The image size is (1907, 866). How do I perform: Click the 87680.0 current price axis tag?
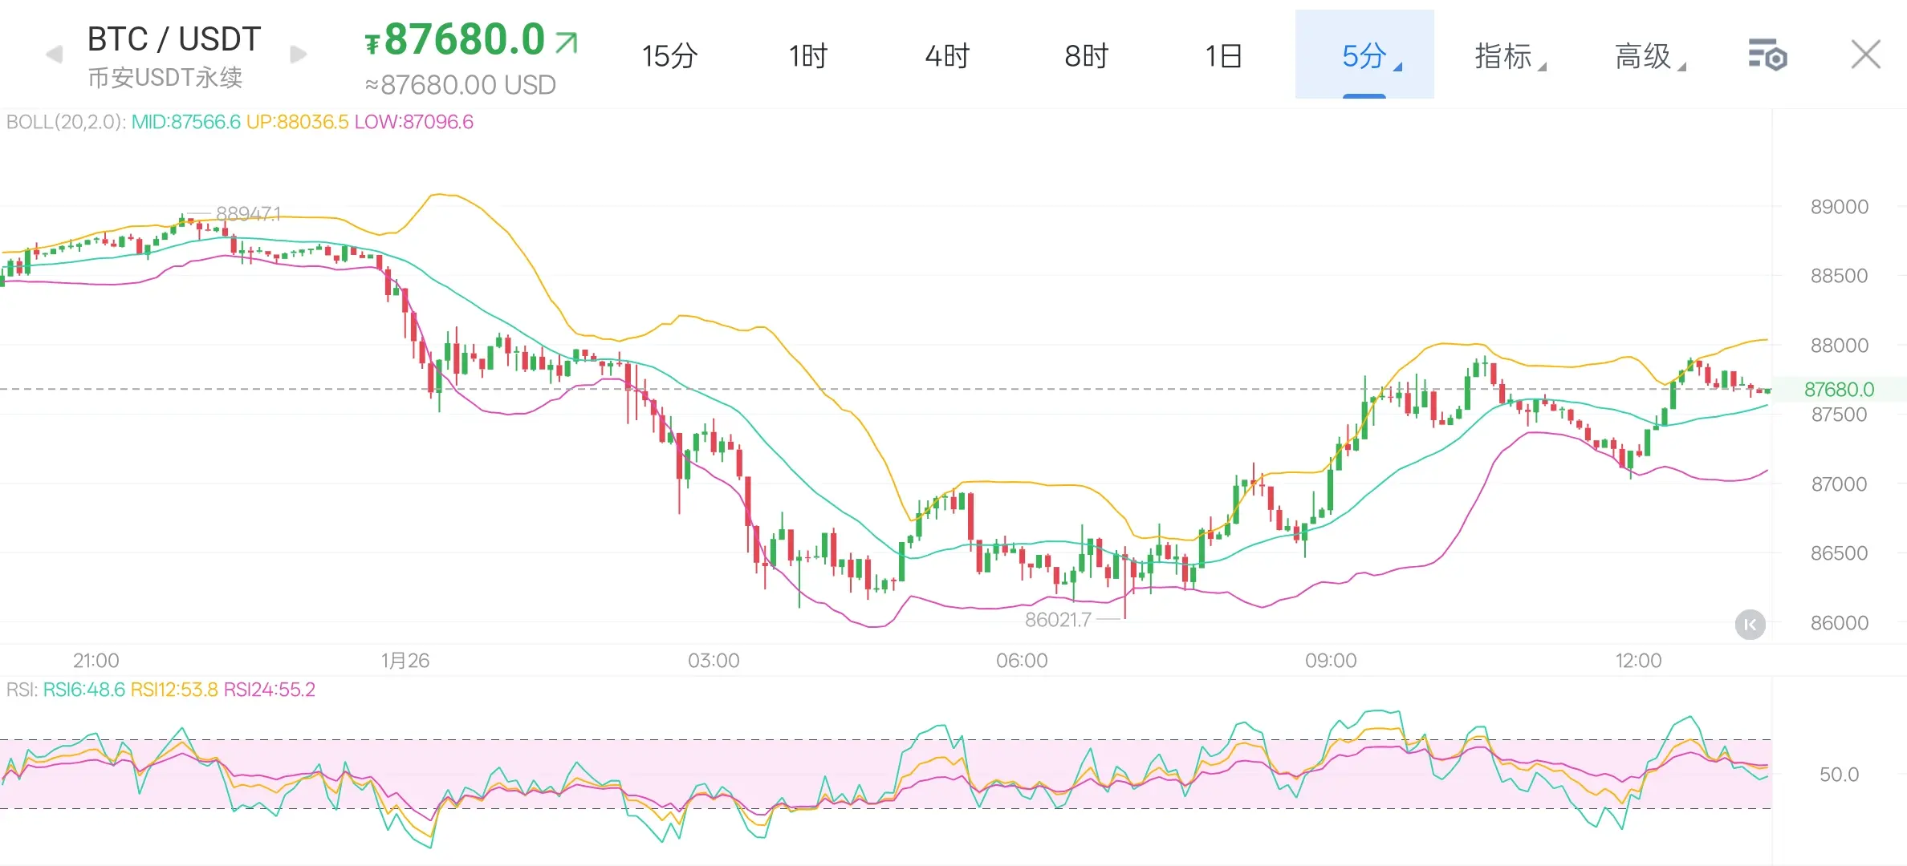(x=1838, y=390)
